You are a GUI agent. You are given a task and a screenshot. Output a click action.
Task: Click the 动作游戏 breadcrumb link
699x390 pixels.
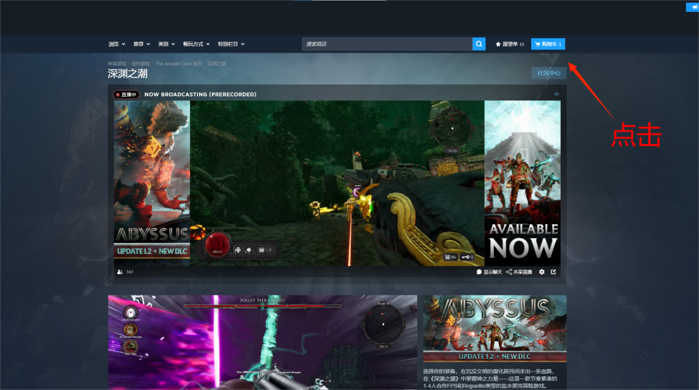(141, 64)
